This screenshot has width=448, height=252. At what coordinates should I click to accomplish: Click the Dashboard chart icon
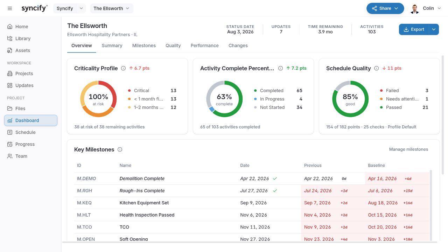(10, 120)
